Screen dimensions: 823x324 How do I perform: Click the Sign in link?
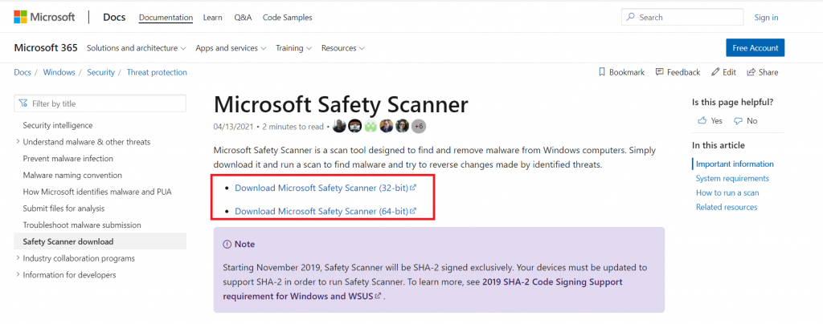coord(766,18)
